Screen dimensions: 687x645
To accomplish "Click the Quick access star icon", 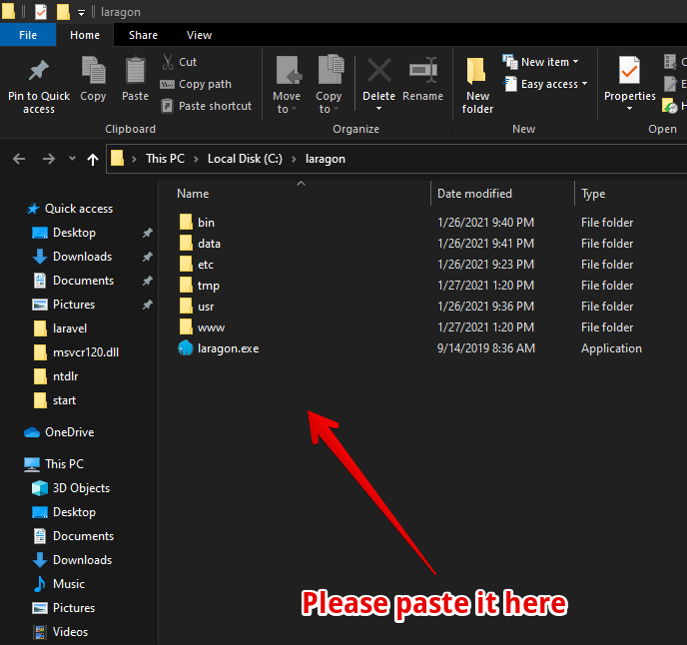I will [33, 209].
